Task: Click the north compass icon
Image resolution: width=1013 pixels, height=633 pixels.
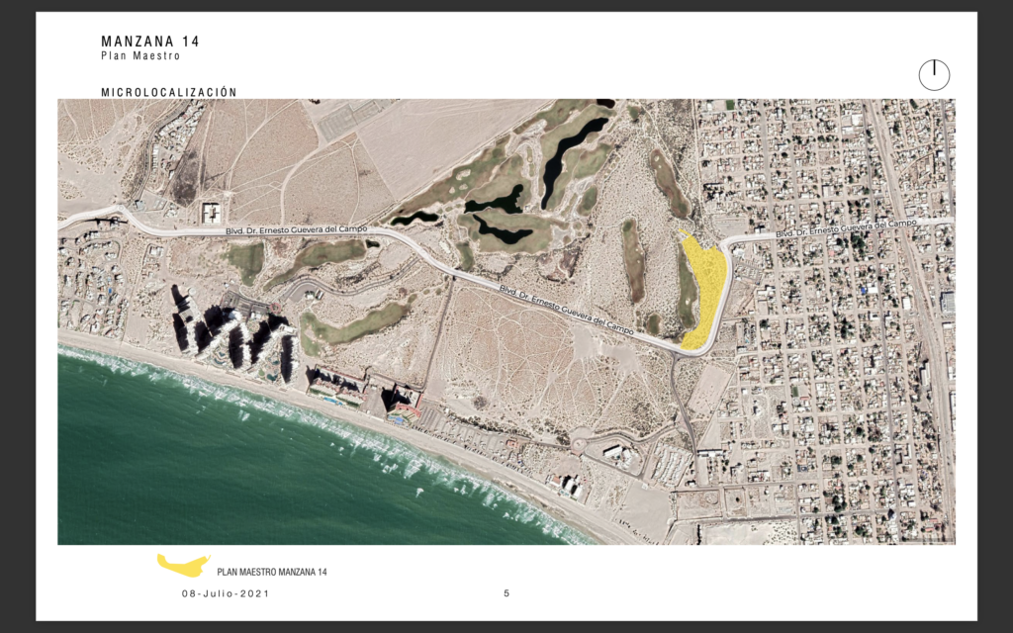Action: tap(934, 74)
